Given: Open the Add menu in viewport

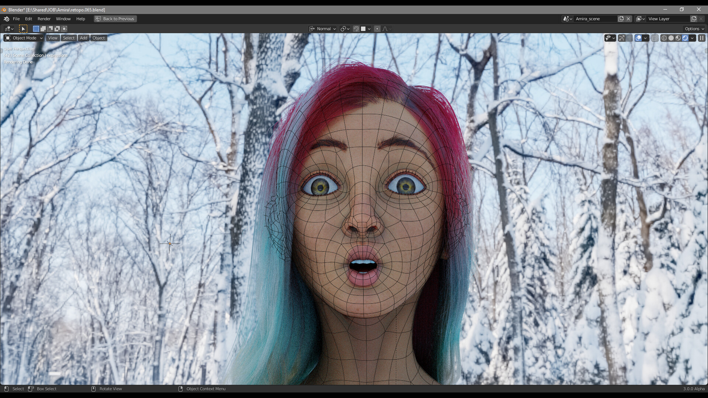Looking at the screenshot, I should click(x=84, y=38).
